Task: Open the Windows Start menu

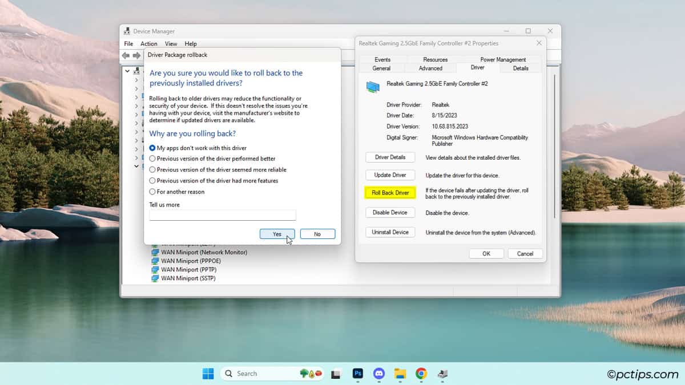Action: pos(208,374)
